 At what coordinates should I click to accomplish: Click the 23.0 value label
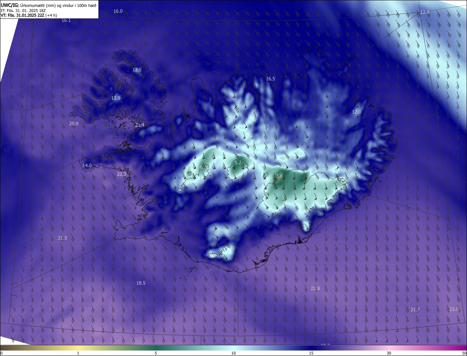coord(454,309)
